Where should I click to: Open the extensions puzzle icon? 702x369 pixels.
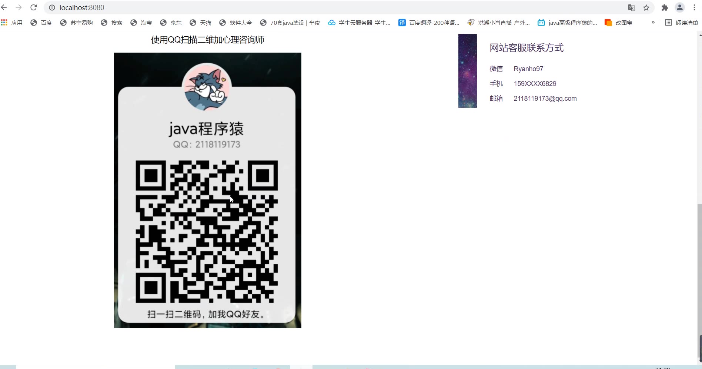[665, 7]
